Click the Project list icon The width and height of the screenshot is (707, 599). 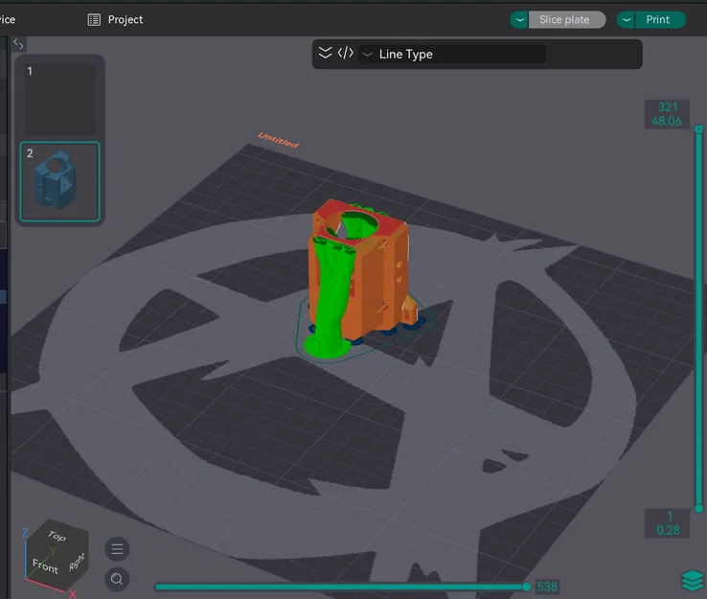[94, 20]
